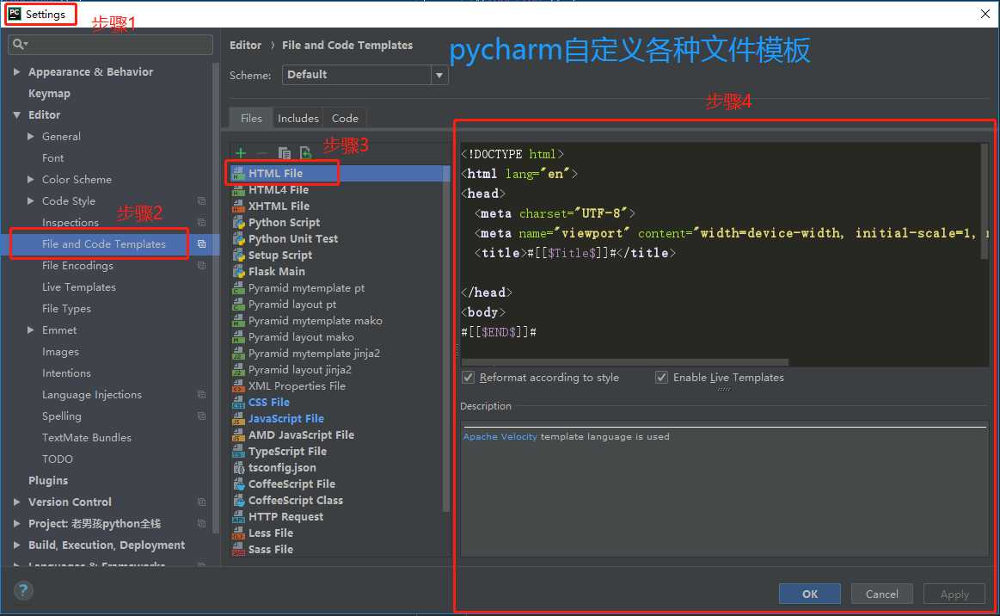
Task: Click the HTML4 File template icon
Action: click(x=238, y=189)
